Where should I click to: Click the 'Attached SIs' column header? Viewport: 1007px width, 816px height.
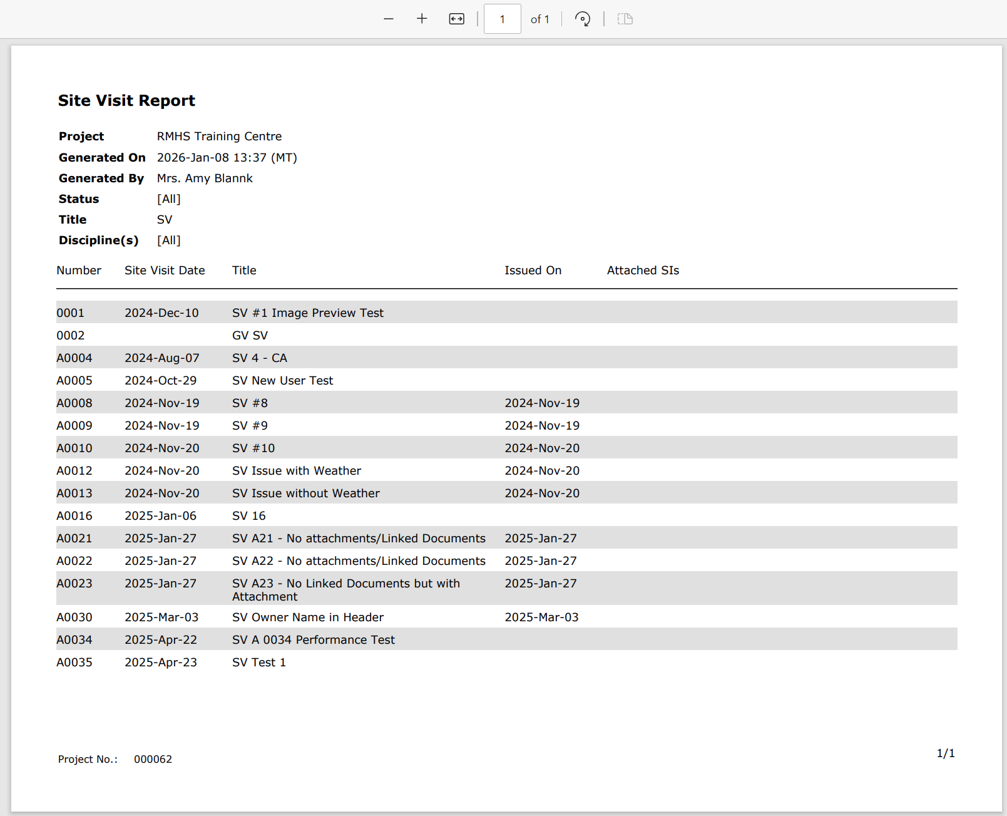click(x=643, y=271)
